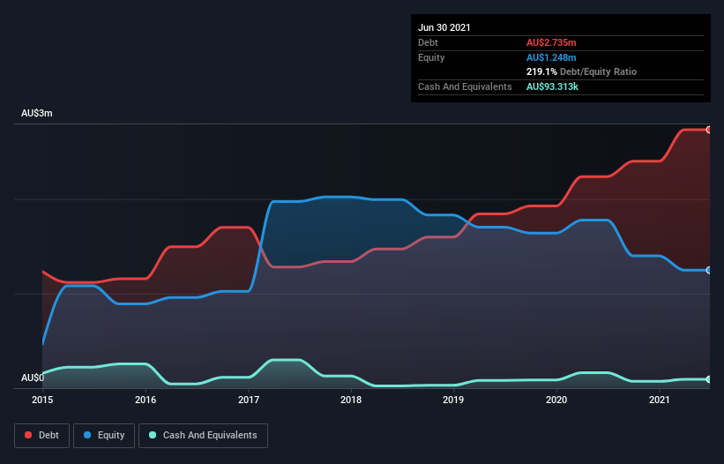Click the red Debt endpoint marker

(x=709, y=130)
